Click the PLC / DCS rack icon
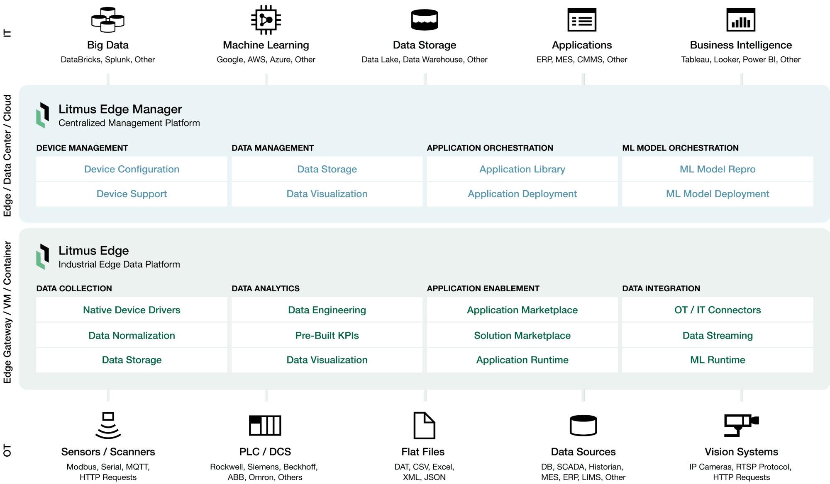The image size is (830, 484). point(265,426)
